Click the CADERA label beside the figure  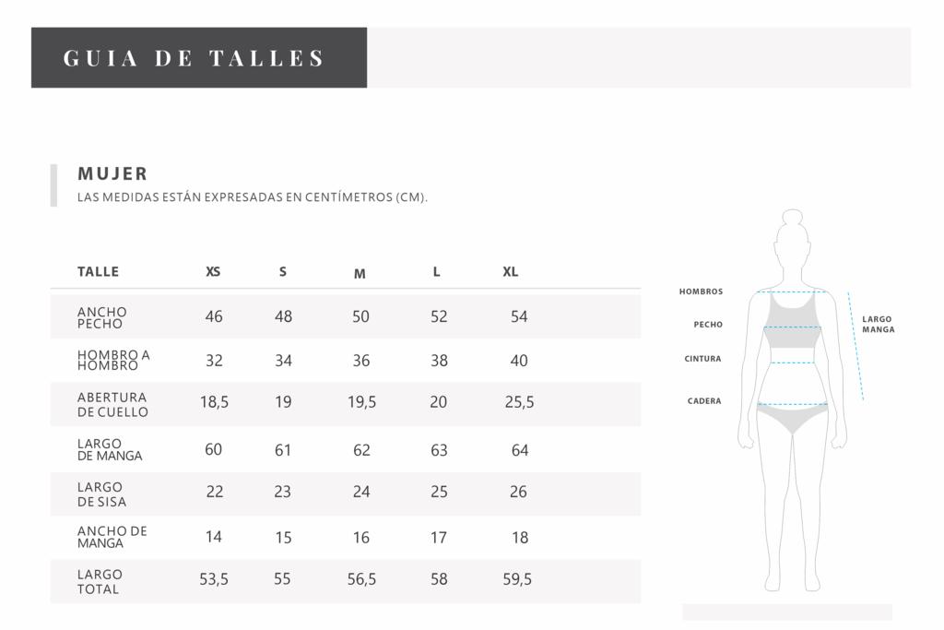704,401
